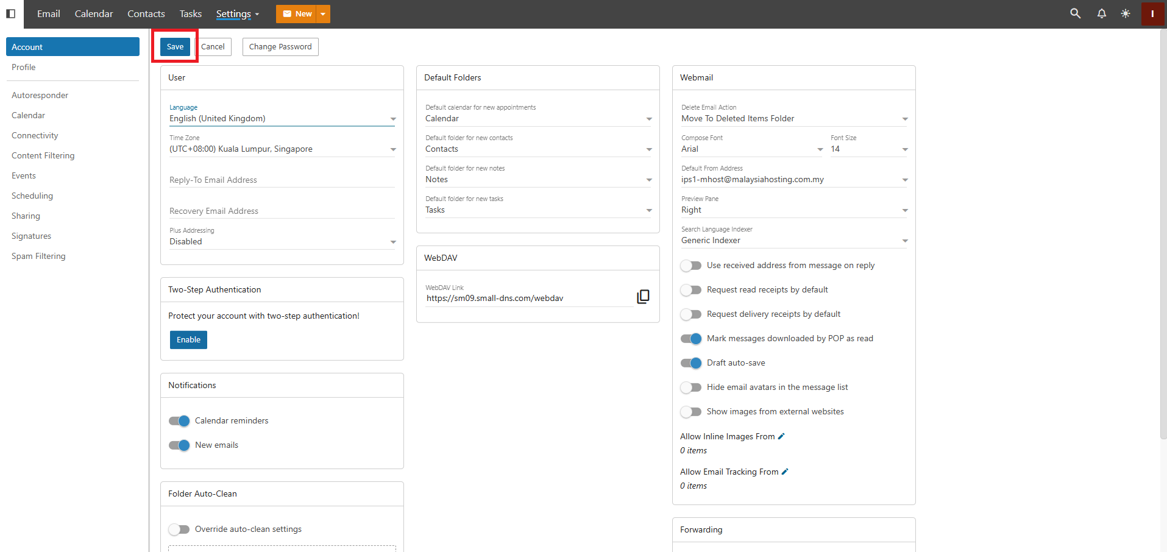The image size is (1167, 552).
Task: Toggle the sidebar panel icon
Action: pos(10,13)
